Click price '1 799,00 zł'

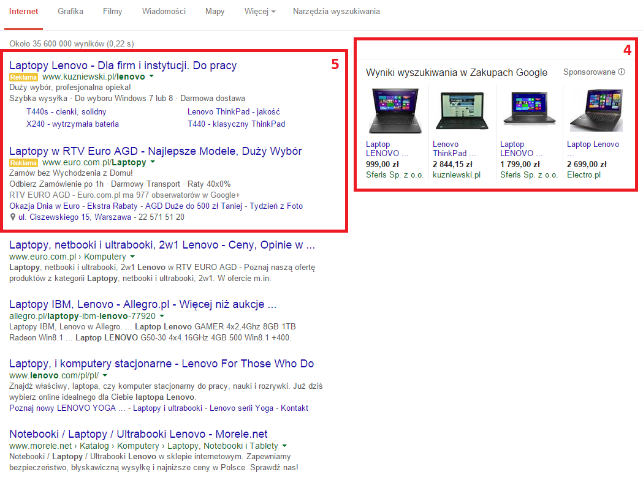[520, 164]
